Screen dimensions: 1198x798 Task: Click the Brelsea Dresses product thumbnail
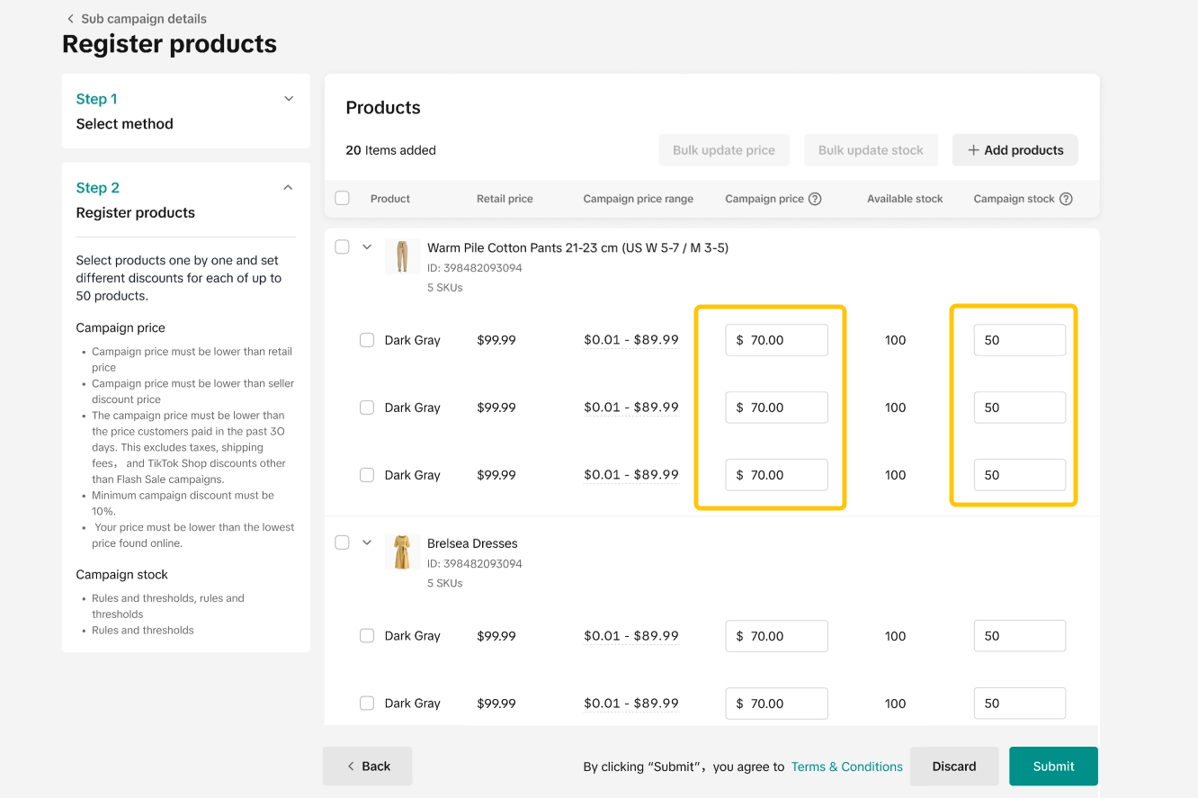(x=402, y=551)
